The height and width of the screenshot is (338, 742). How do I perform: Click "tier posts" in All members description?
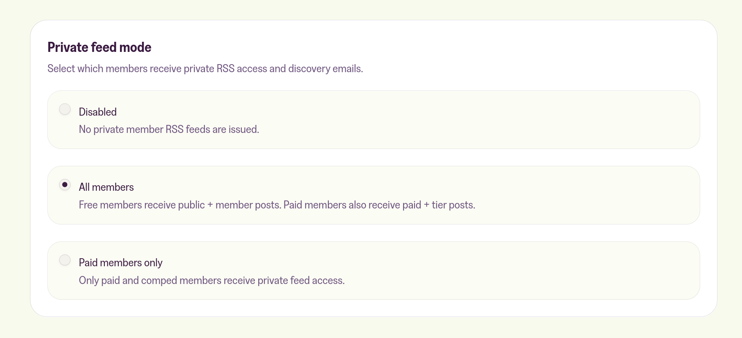coord(453,205)
